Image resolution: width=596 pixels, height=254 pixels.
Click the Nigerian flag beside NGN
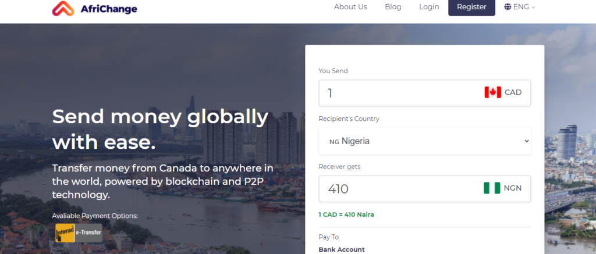click(492, 188)
